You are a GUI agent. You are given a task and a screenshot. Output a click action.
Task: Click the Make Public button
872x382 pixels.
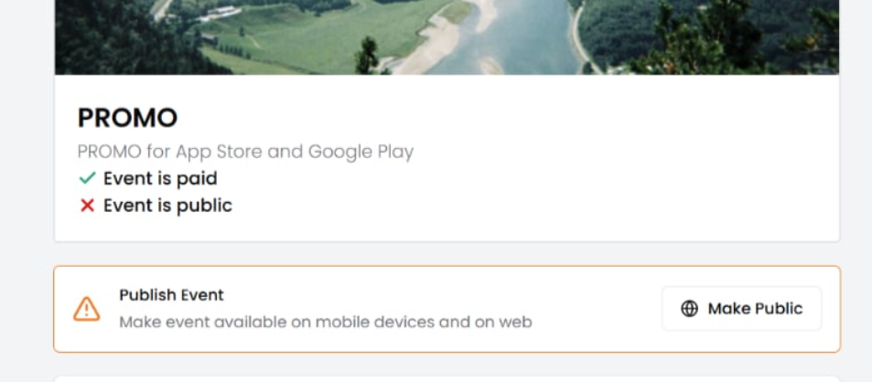741,309
